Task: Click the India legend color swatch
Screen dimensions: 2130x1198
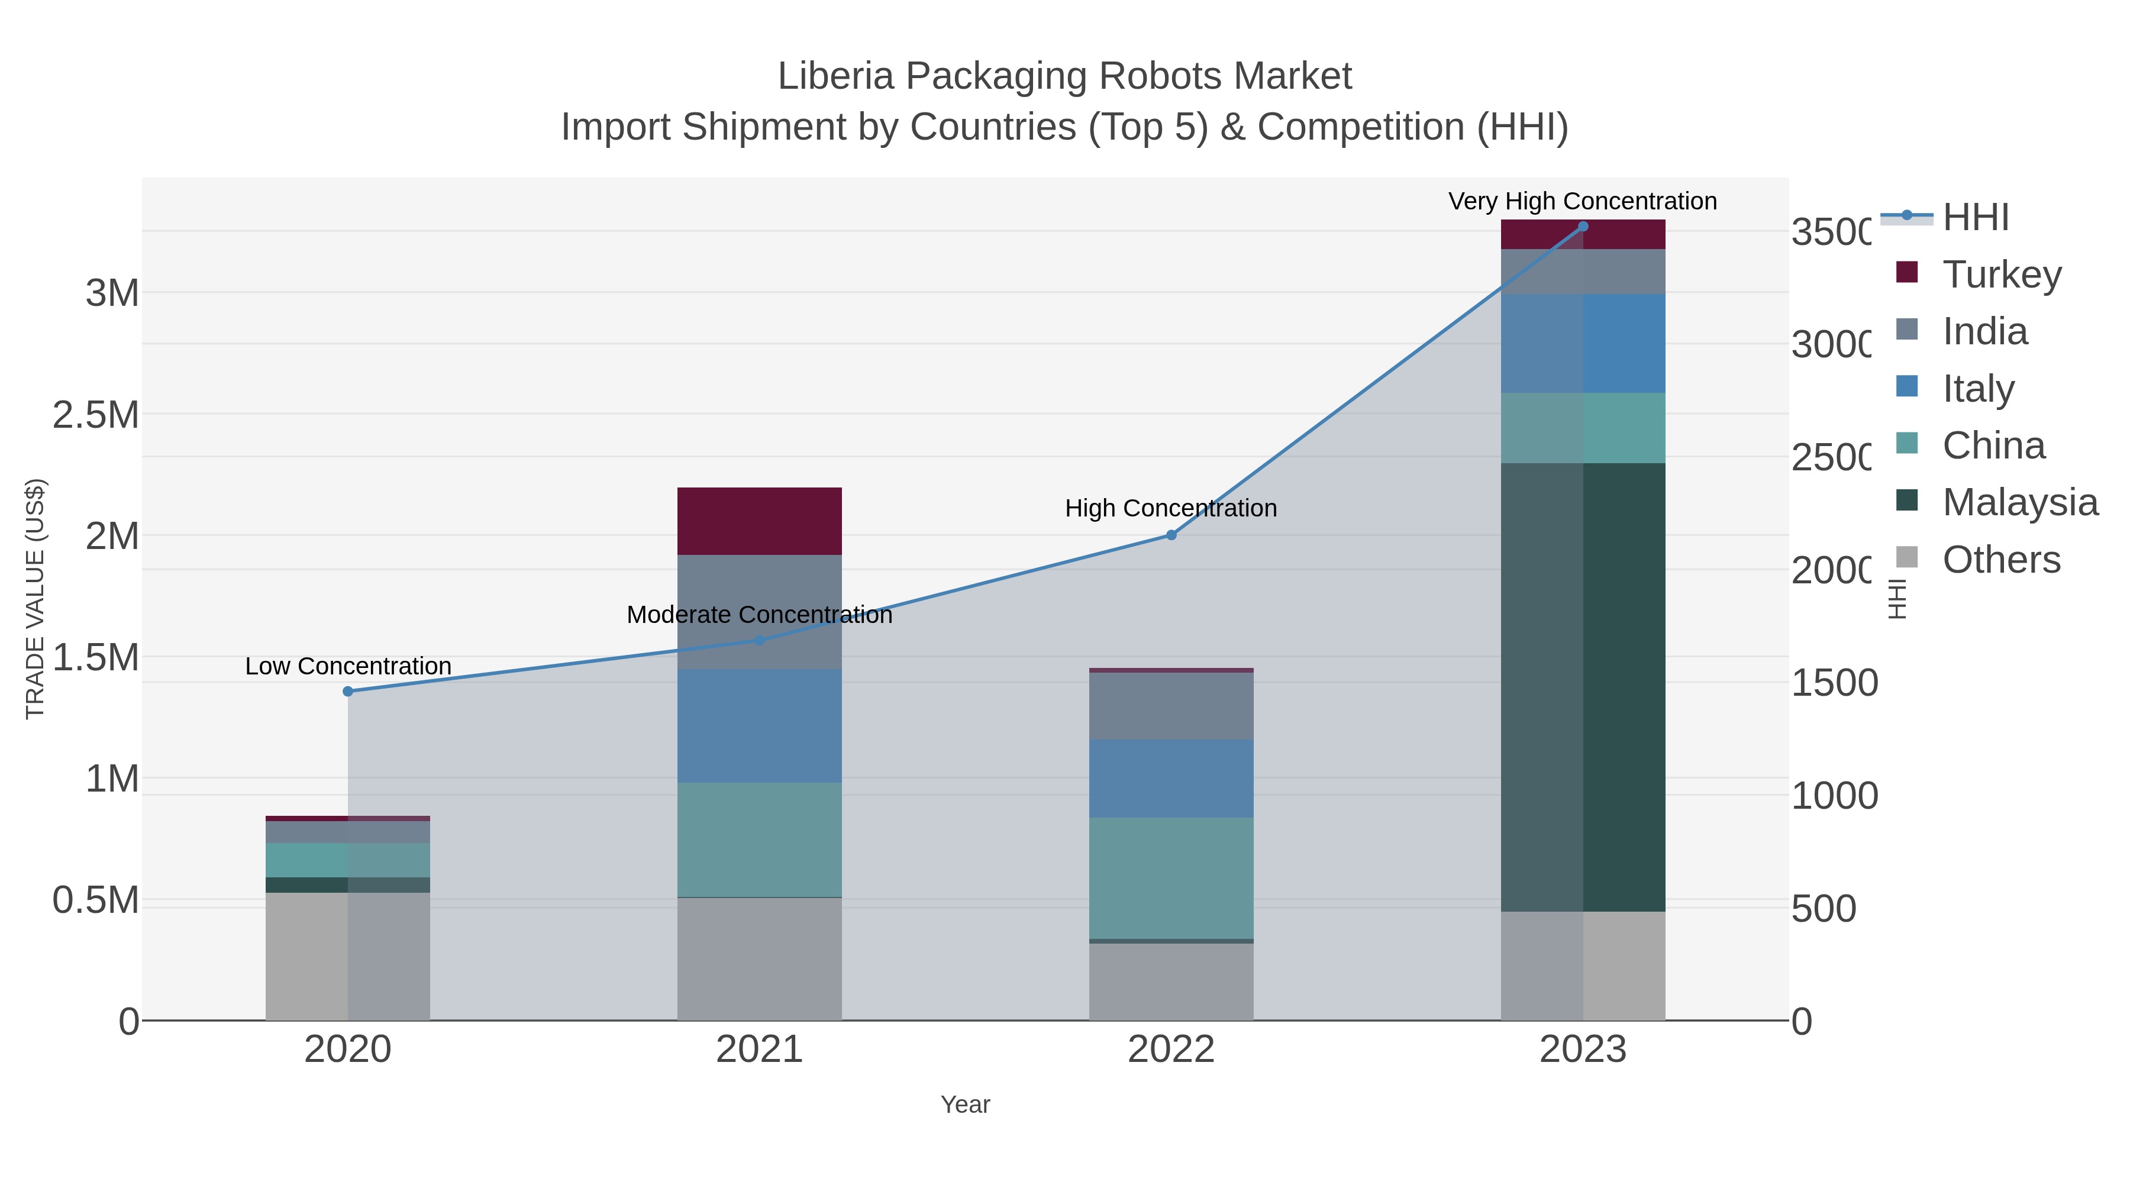Action: (1907, 329)
